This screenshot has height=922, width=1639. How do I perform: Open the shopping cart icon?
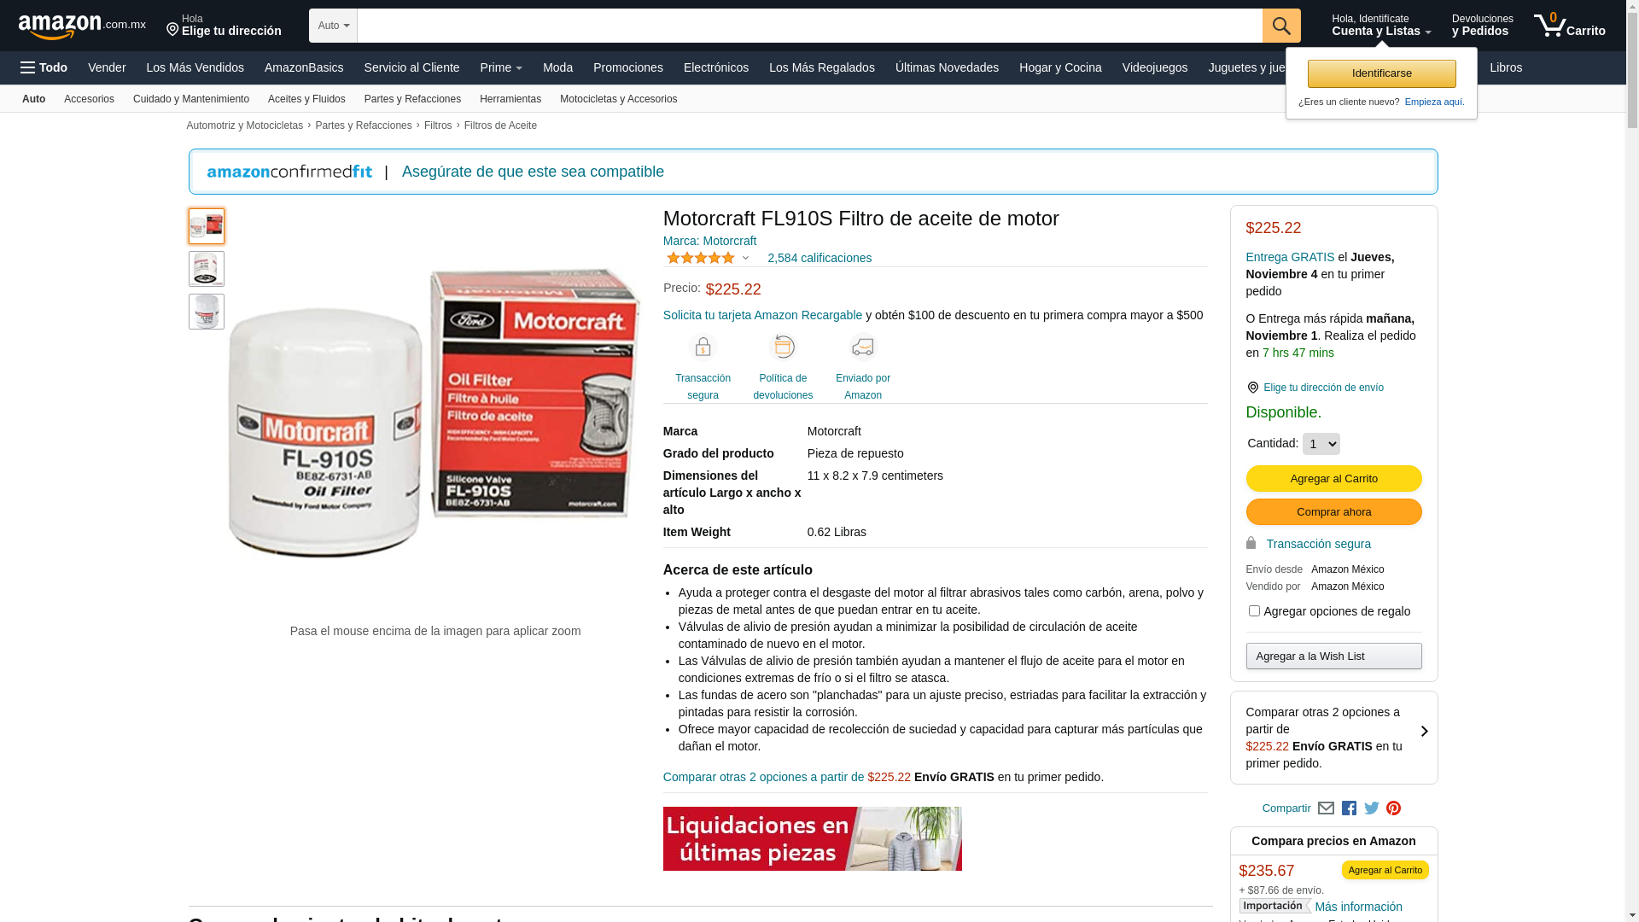coord(1569,26)
